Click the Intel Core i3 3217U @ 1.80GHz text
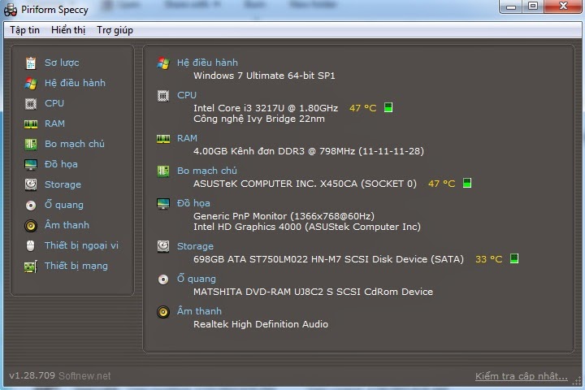585x390 pixels. (x=266, y=108)
